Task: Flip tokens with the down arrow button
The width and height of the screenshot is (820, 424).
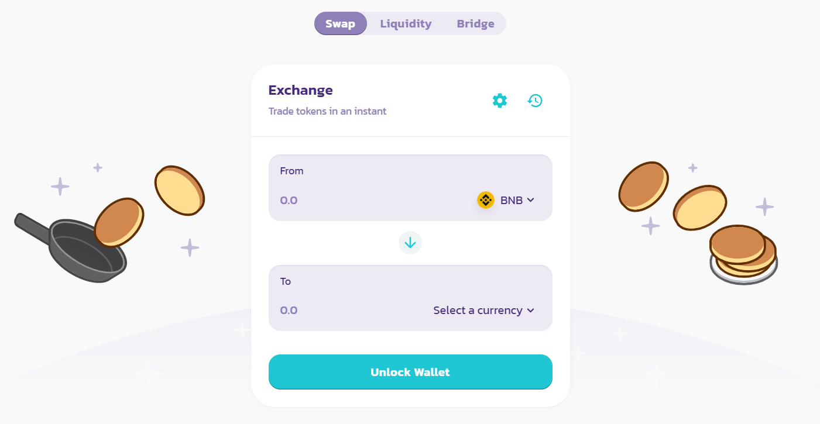Action: tap(410, 243)
